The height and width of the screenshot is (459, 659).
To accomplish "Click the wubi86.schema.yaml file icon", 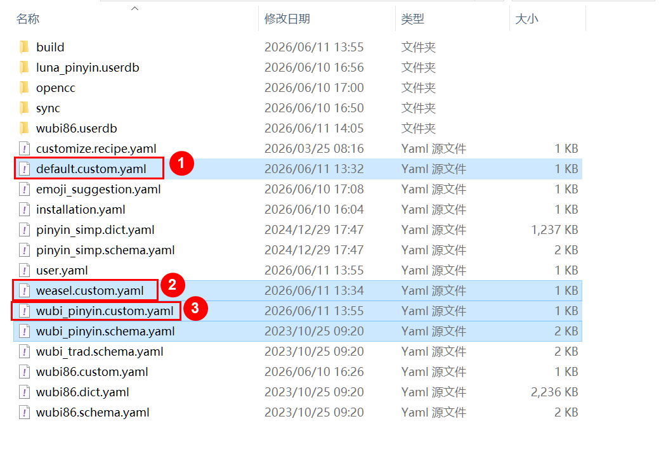I will point(24,412).
